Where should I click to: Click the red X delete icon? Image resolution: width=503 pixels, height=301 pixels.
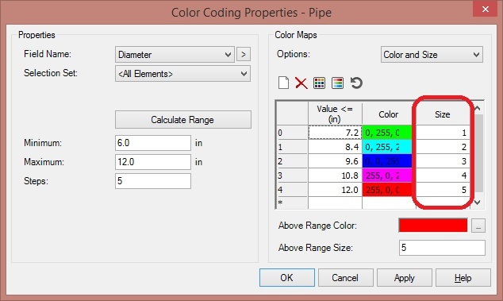[301, 83]
